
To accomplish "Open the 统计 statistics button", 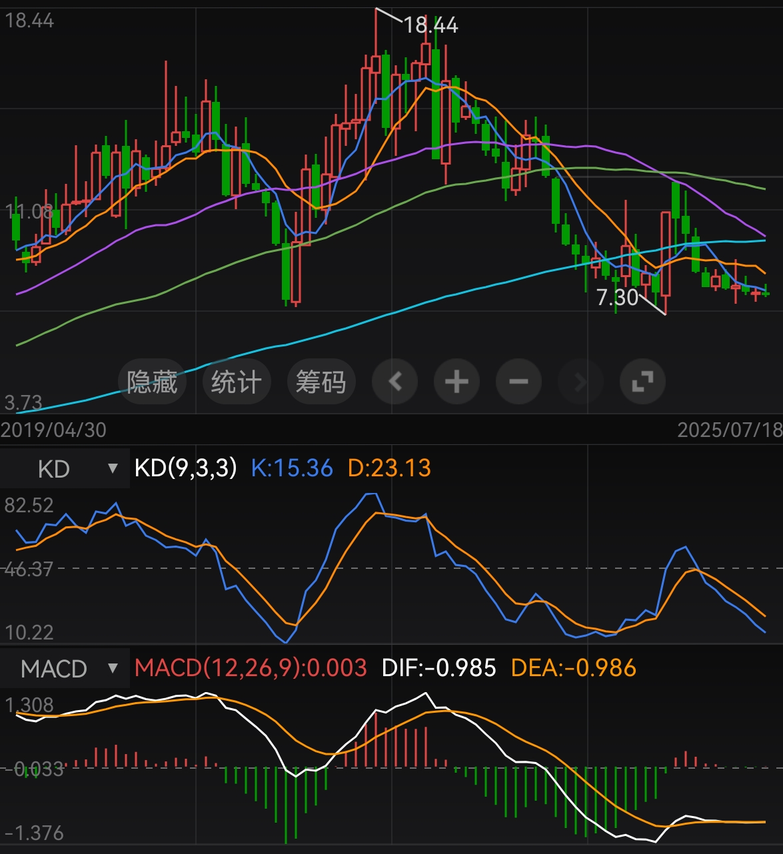I will click(236, 382).
